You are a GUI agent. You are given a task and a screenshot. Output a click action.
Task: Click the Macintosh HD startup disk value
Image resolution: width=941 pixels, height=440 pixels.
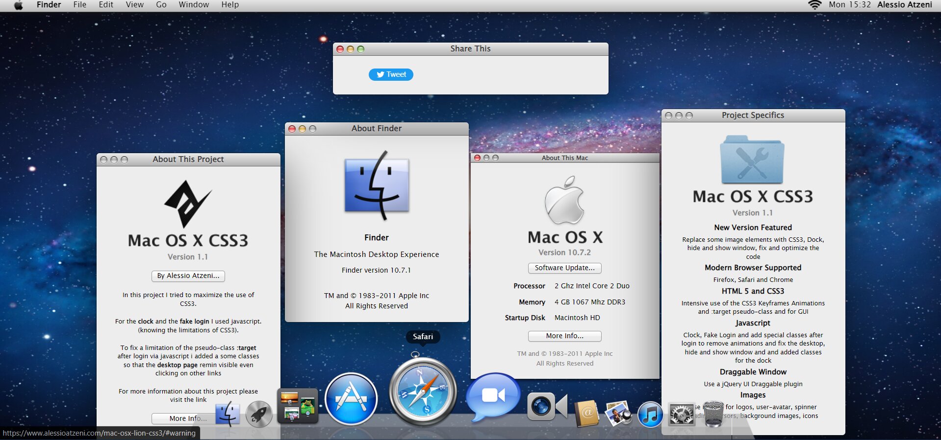point(577,318)
